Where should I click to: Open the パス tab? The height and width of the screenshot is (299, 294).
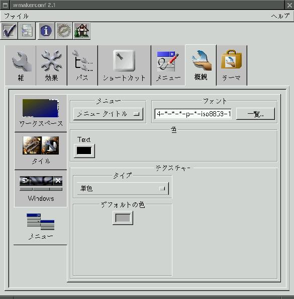coord(82,65)
